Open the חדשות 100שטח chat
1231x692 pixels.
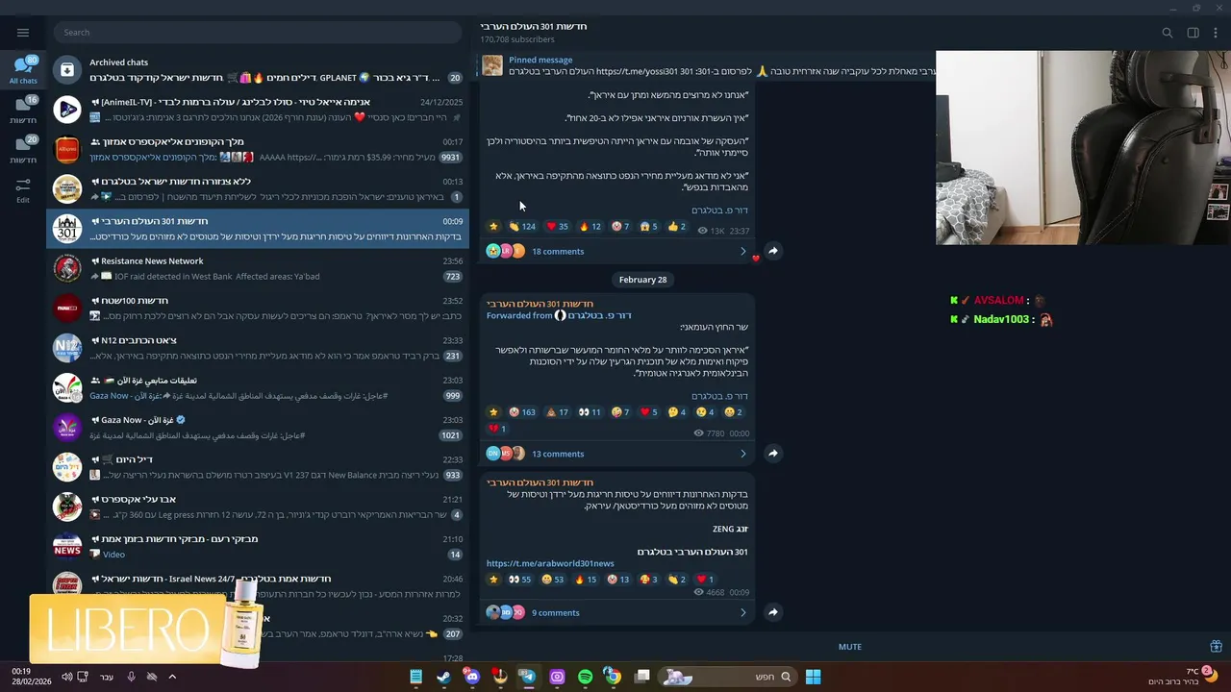click(258, 309)
